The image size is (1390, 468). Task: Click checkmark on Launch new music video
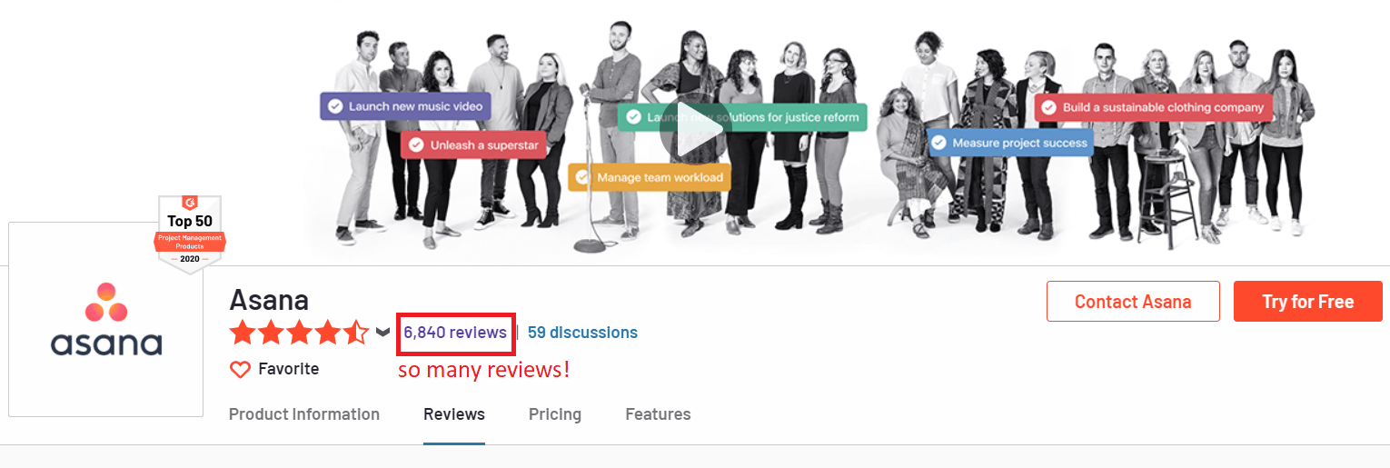coord(334,106)
